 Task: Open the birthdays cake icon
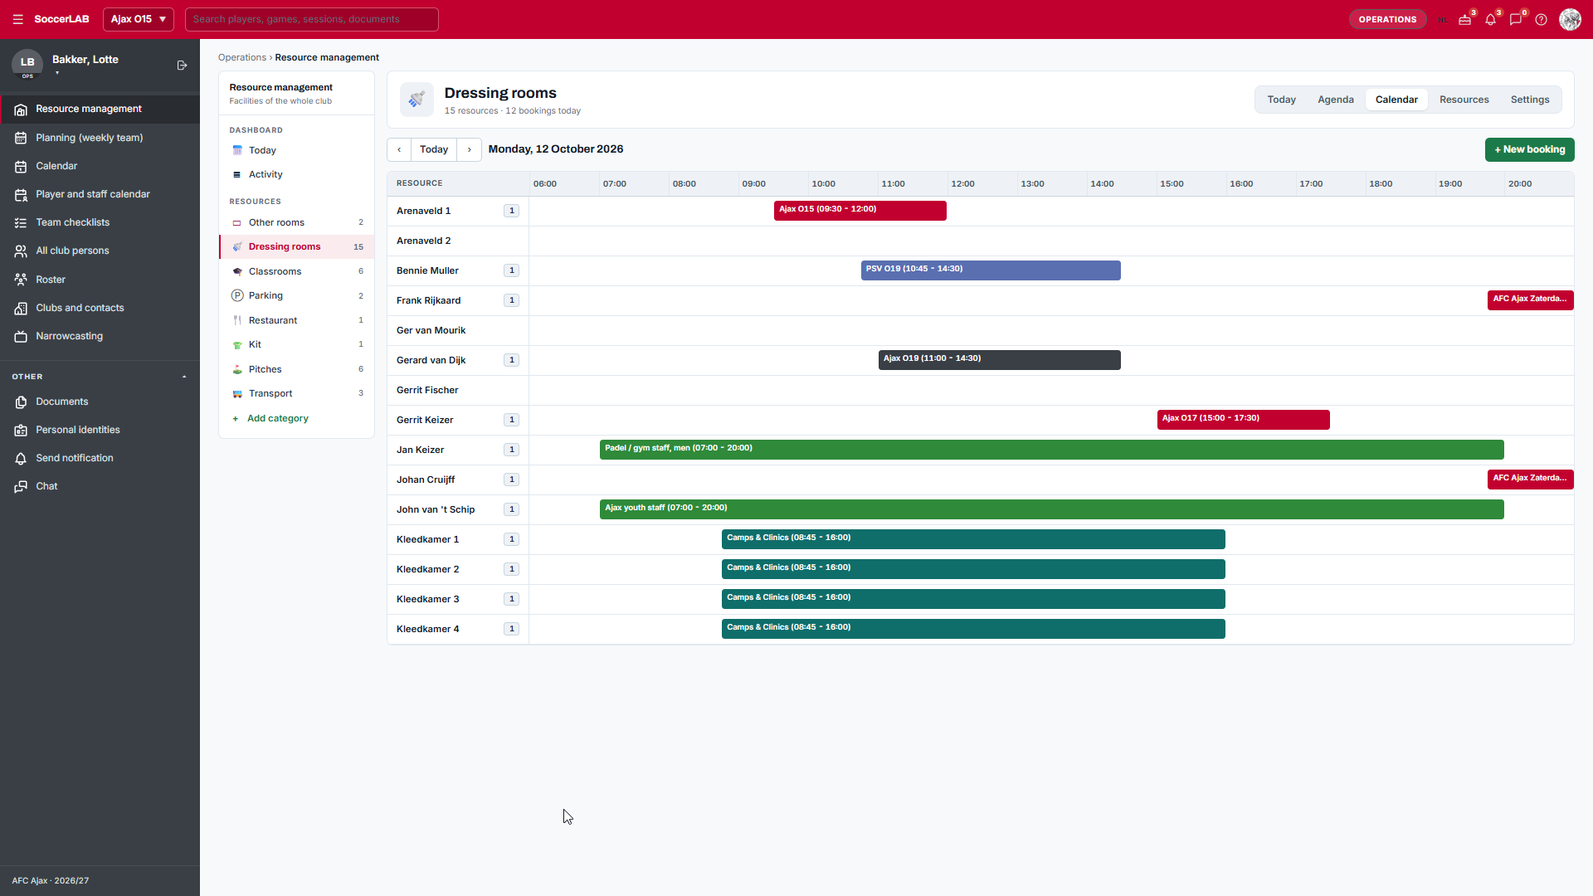click(x=1465, y=19)
